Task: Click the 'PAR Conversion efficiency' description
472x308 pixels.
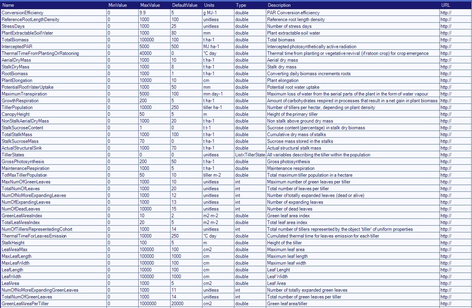Action: click(352, 13)
